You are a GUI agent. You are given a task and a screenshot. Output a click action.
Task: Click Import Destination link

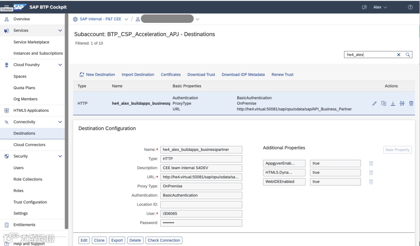tap(138, 74)
